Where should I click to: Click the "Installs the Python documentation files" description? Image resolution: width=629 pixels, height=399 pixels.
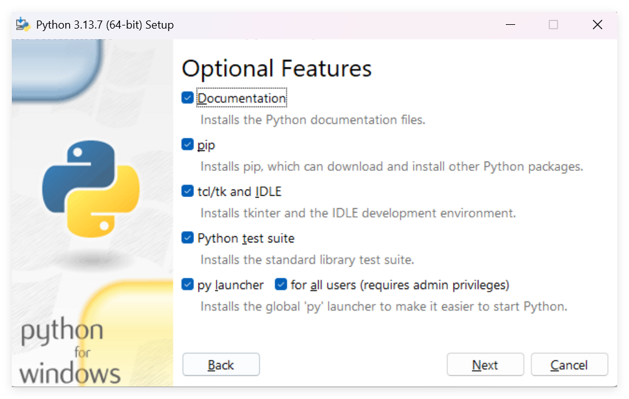(x=312, y=120)
